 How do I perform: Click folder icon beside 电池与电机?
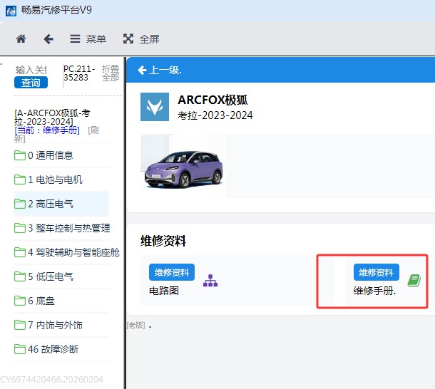(20, 180)
